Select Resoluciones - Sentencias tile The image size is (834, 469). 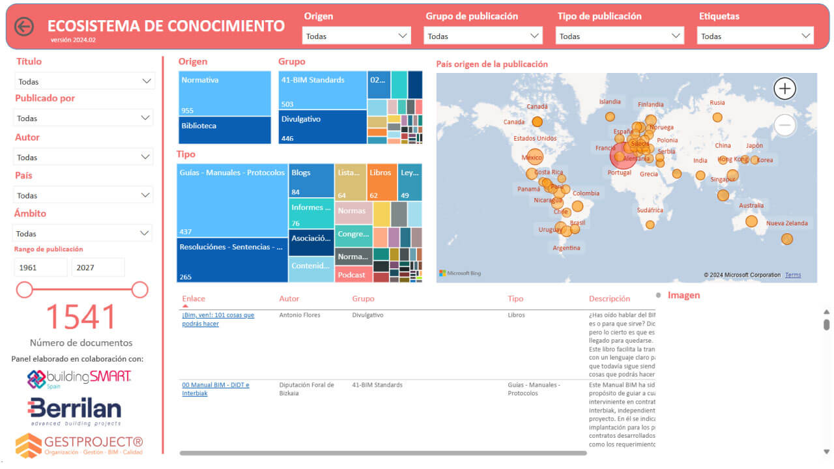point(233,260)
